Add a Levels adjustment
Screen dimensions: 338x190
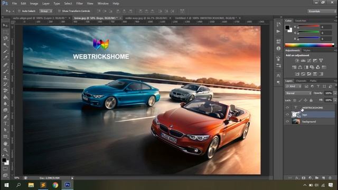pos(303,61)
